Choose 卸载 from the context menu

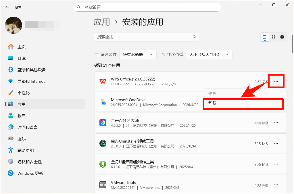(243, 103)
